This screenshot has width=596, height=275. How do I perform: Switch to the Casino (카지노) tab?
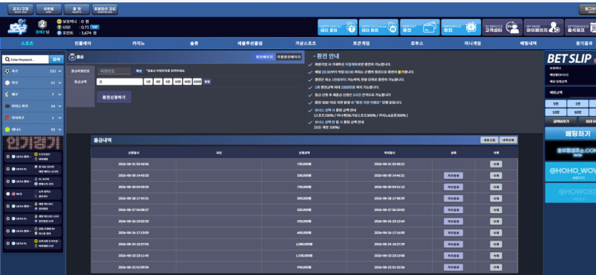point(138,43)
